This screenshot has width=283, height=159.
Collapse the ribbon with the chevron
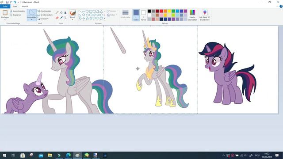coord(277,6)
